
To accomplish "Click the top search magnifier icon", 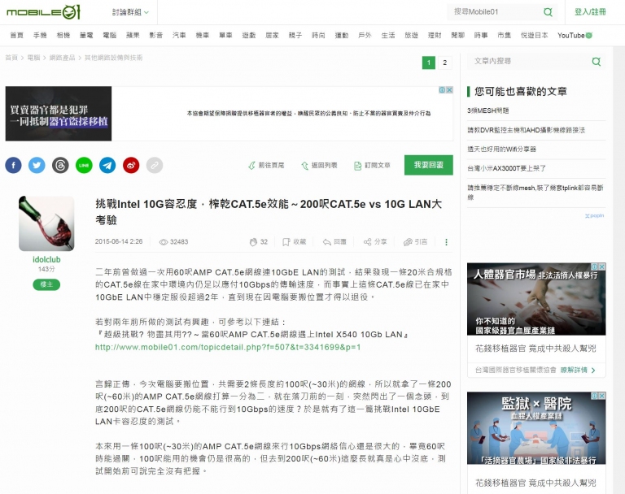I will pyautogui.click(x=548, y=12).
